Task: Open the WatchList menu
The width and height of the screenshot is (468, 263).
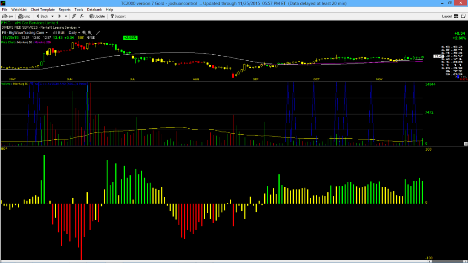Action: pyautogui.click(x=19, y=10)
